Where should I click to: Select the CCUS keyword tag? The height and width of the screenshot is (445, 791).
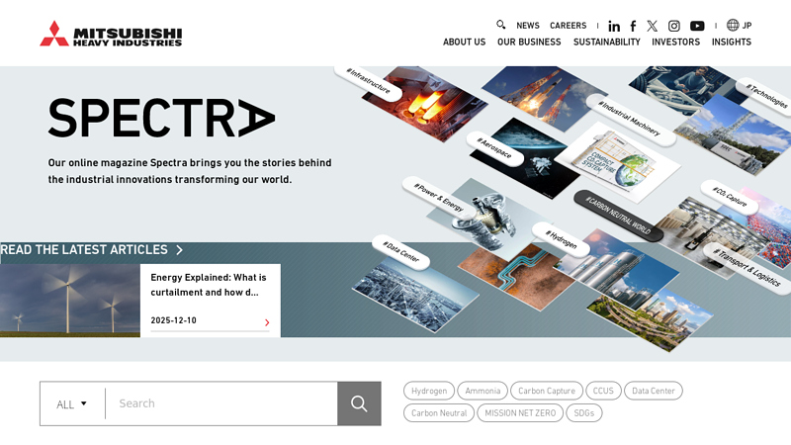click(x=603, y=391)
